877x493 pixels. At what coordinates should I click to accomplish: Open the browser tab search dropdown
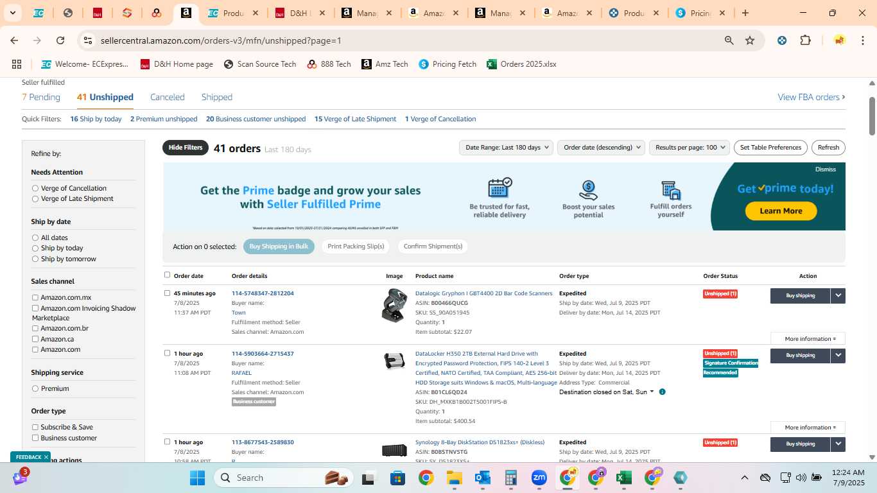coord(12,13)
